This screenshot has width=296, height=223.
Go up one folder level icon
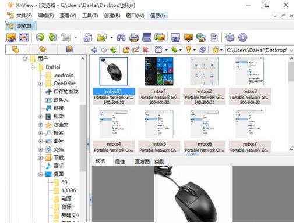pos(113,50)
